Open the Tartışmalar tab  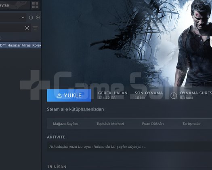[x=191, y=123]
